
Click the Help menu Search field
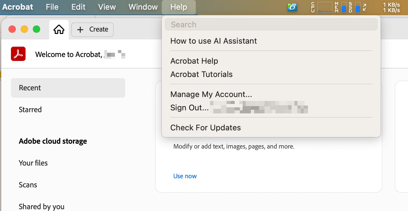[271, 24]
